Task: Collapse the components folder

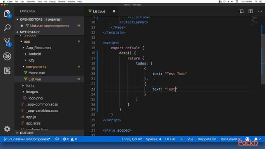Action: [23, 67]
